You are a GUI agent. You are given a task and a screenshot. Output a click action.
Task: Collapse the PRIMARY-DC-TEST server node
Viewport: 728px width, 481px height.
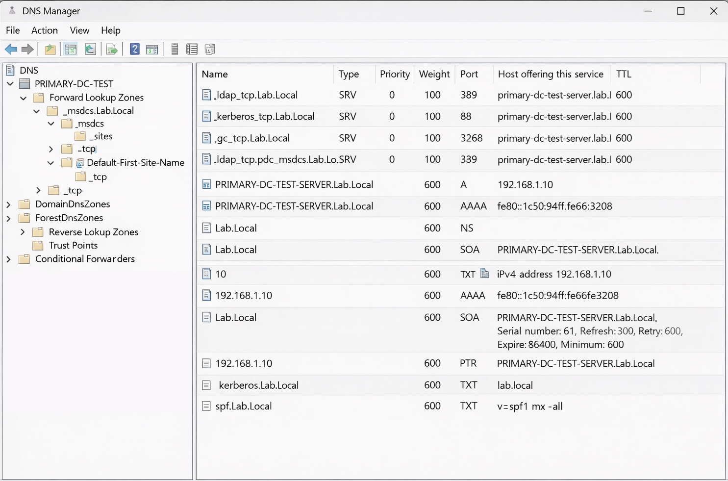click(10, 84)
